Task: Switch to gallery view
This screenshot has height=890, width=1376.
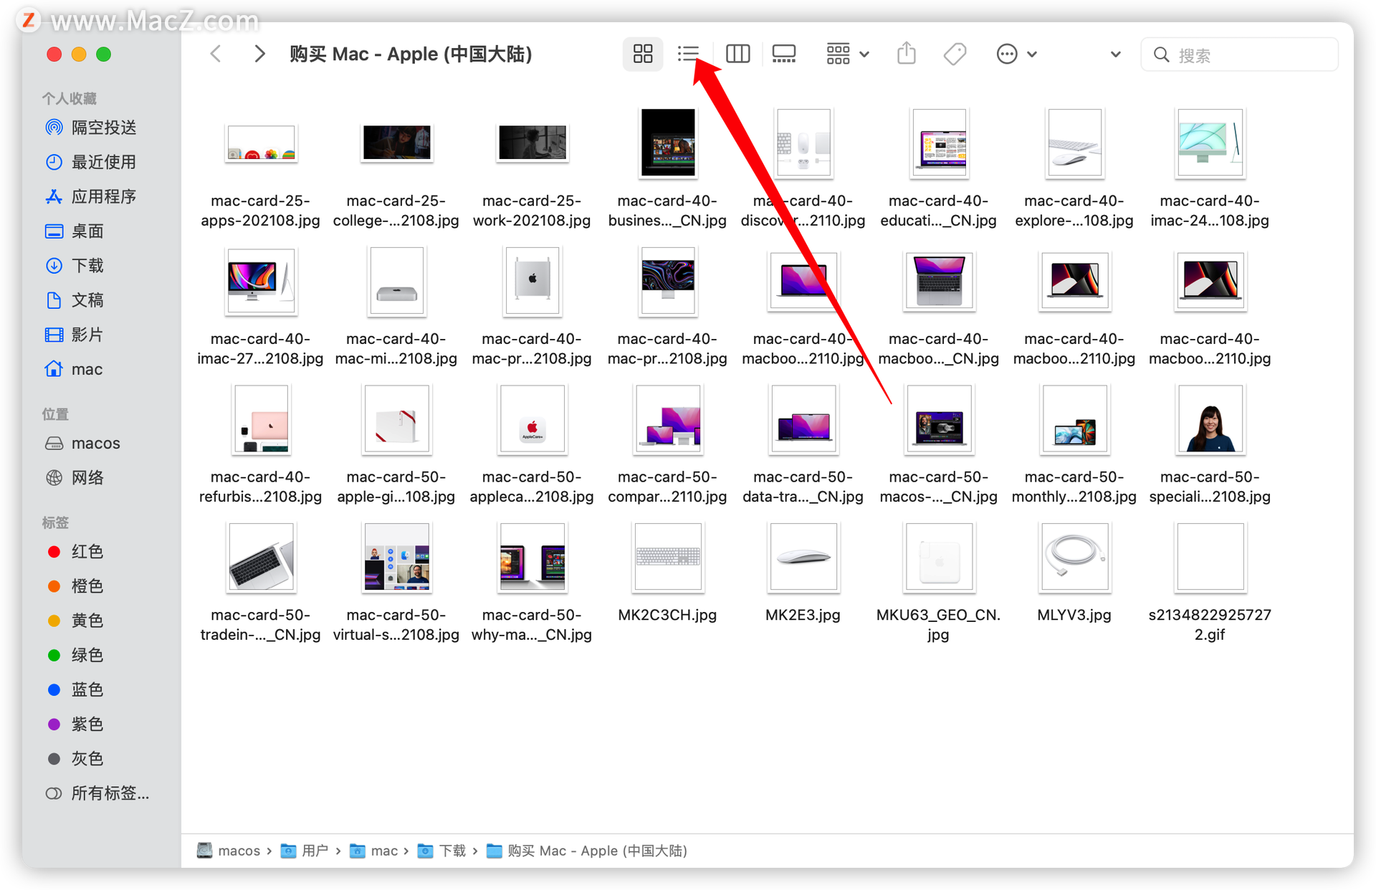Action: click(x=783, y=54)
